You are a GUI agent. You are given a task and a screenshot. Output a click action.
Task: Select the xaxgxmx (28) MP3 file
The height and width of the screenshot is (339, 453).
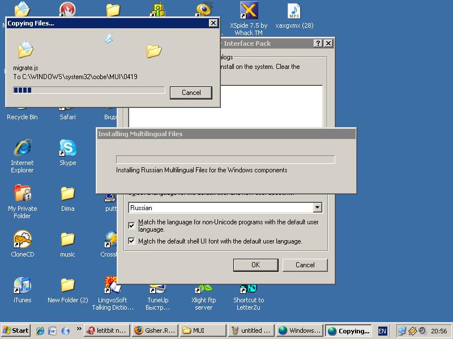[294, 11]
